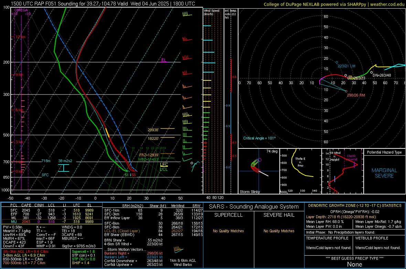Click the 'BRN Shear =' row
The image size is (406, 269).
coord(133,240)
